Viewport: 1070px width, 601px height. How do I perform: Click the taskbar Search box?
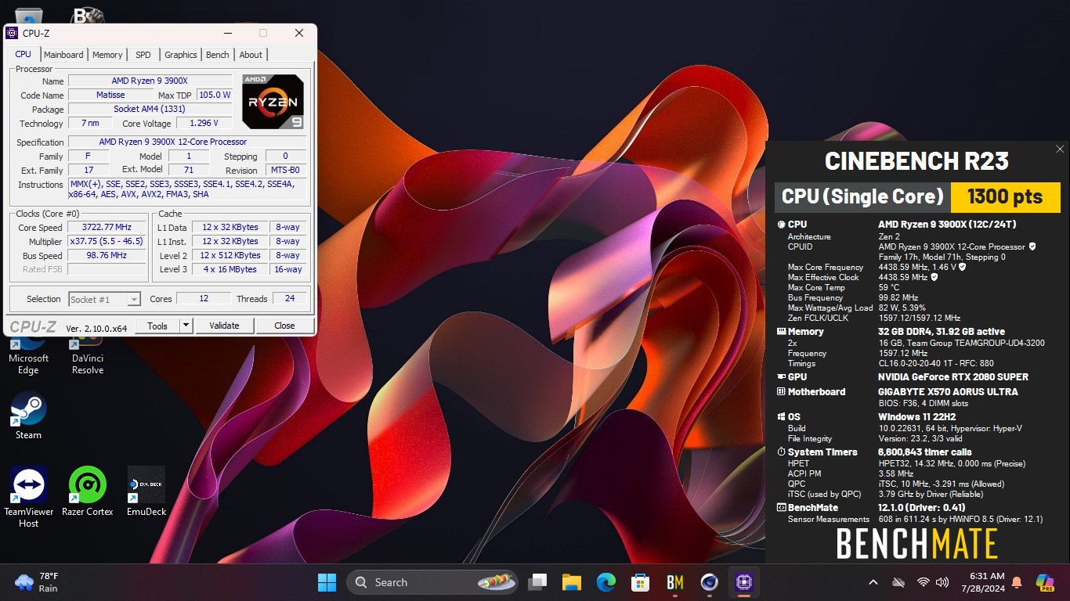tap(432, 582)
